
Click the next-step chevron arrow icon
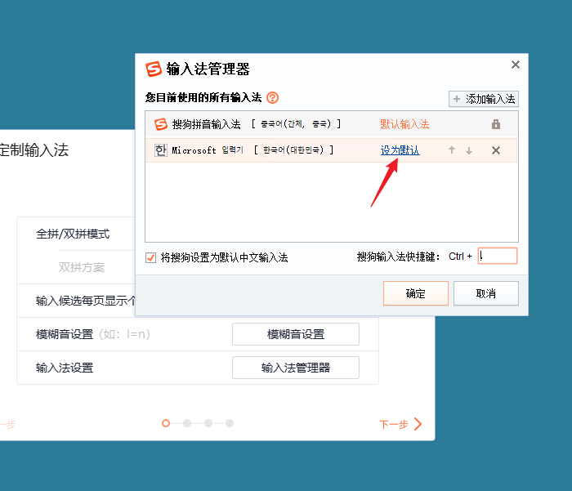[418, 424]
